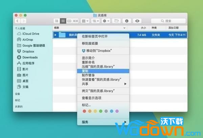Image resolution: width=203 pixels, height=138 pixels.
Task: Choose 移动到"Dropbox" menu entry
Action: (103, 51)
